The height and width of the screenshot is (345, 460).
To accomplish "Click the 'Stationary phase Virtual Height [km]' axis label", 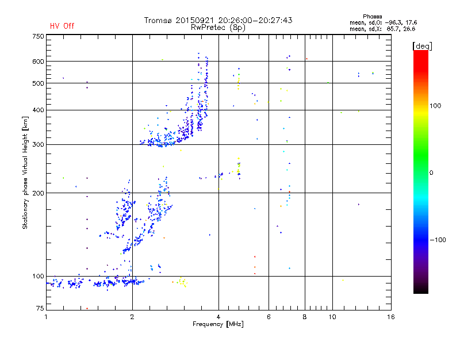I will coord(25,172).
